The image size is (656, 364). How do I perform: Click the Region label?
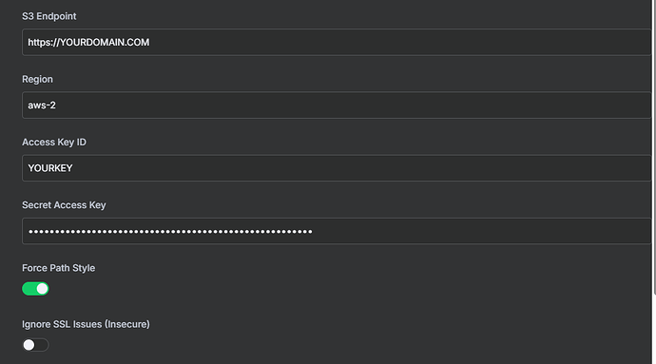[37, 79]
